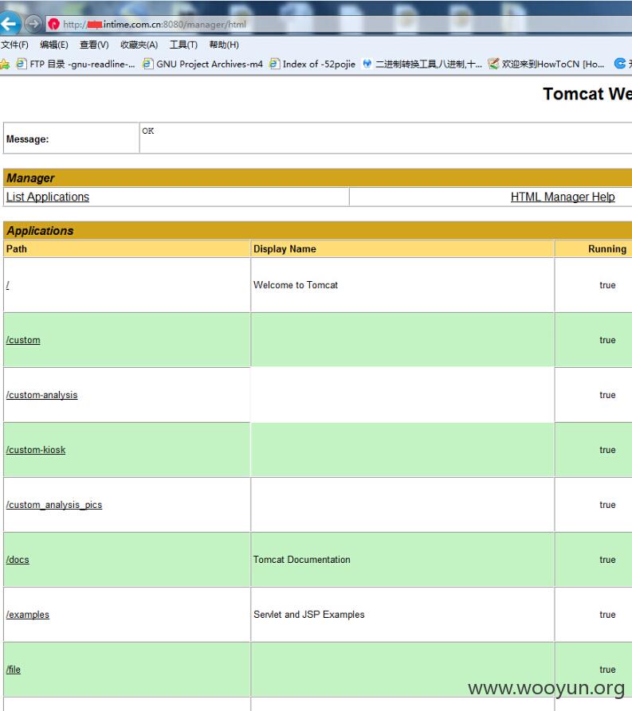Open the /file application link
This screenshot has height=711, width=632.
pos(14,670)
